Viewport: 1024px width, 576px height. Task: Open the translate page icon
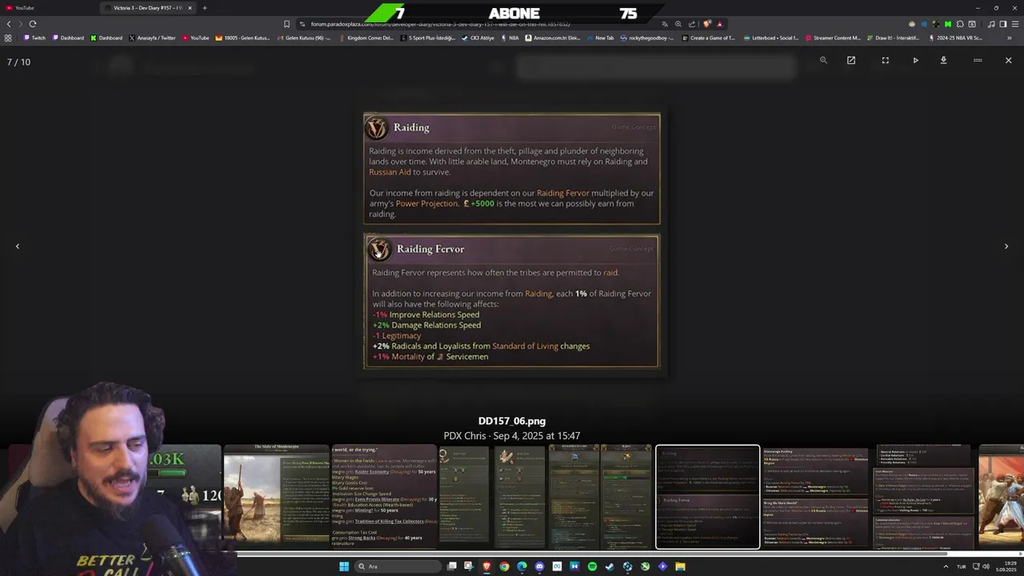[x=665, y=24]
